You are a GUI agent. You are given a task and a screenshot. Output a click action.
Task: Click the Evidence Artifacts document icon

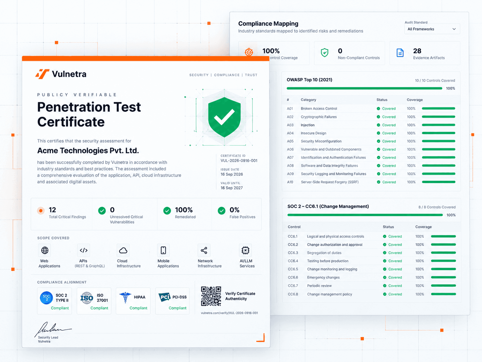click(x=400, y=53)
